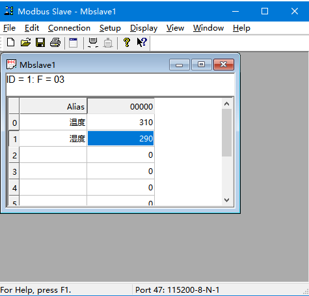Click row header number 3

click(x=14, y=171)
